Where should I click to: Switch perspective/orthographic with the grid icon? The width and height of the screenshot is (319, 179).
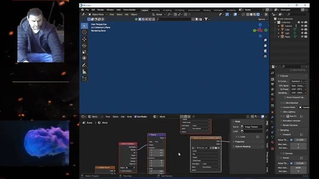pyautogui.click(x=265, y=56)
